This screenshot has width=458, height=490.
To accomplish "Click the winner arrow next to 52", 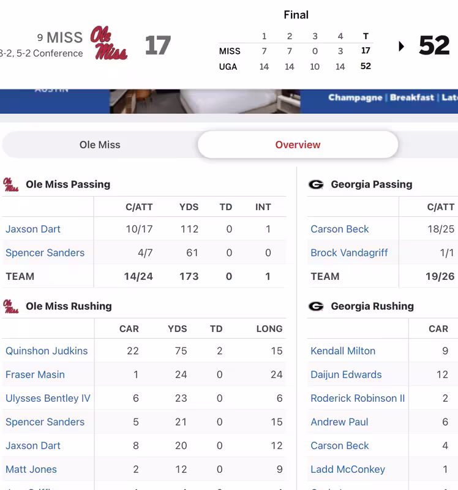I will point(401,46).
